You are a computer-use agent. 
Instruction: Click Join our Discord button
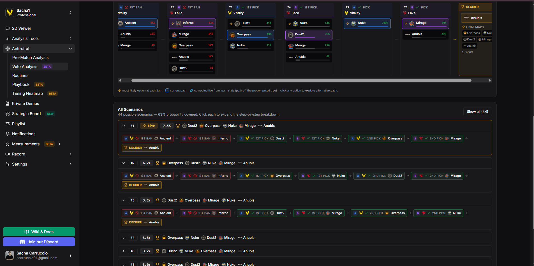pos(39,242)
